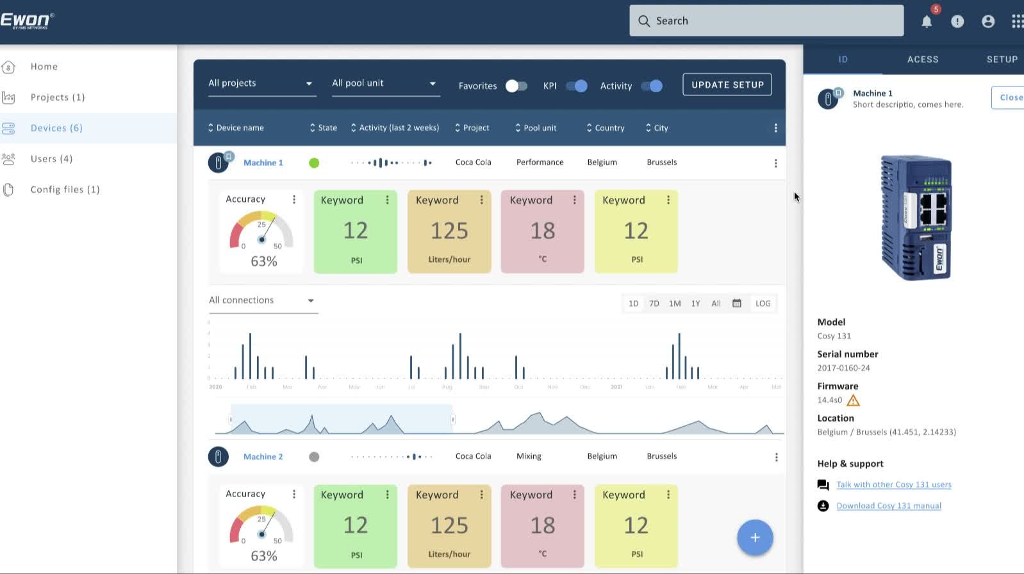This screenshot has width=1024, height=574.
Task: Open Machine 1 row options menu
Action: [x=776, y=163]
